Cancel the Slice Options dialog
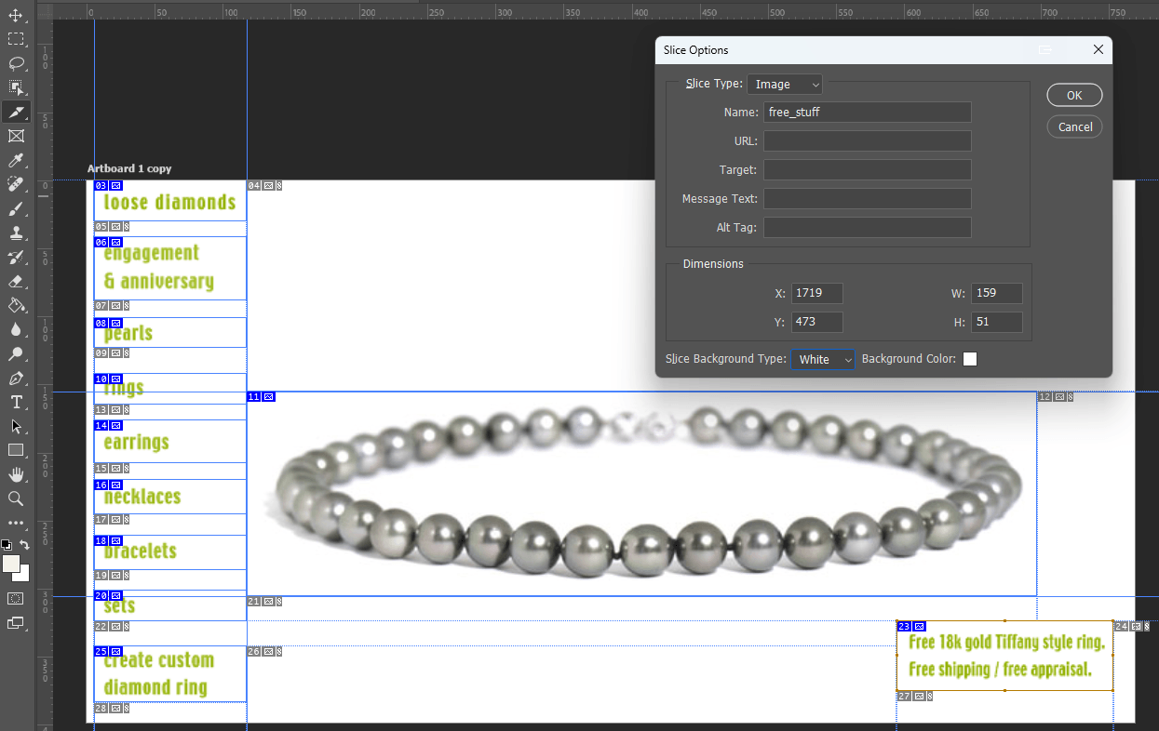The width and height of the screenshot is (1159, 731). [x=1074, y=126]
